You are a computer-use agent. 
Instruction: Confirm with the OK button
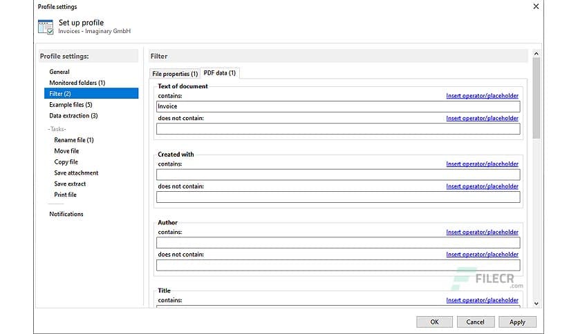(x=434, y=322)
